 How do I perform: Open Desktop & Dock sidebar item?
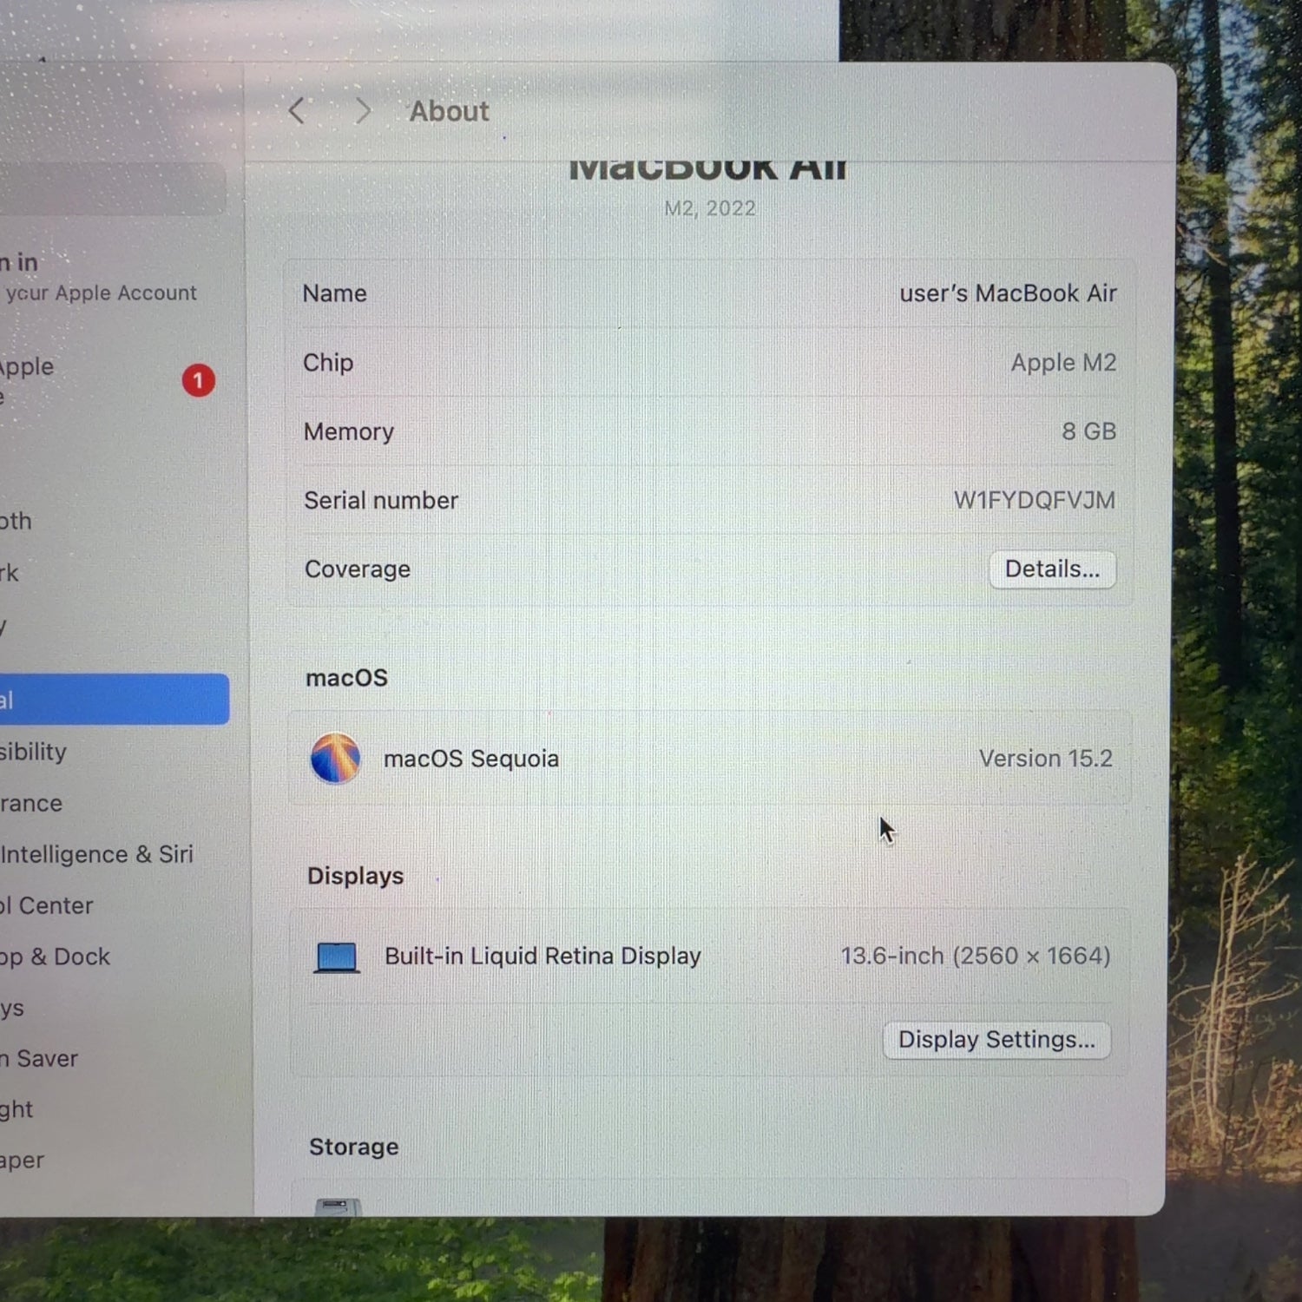56,957
